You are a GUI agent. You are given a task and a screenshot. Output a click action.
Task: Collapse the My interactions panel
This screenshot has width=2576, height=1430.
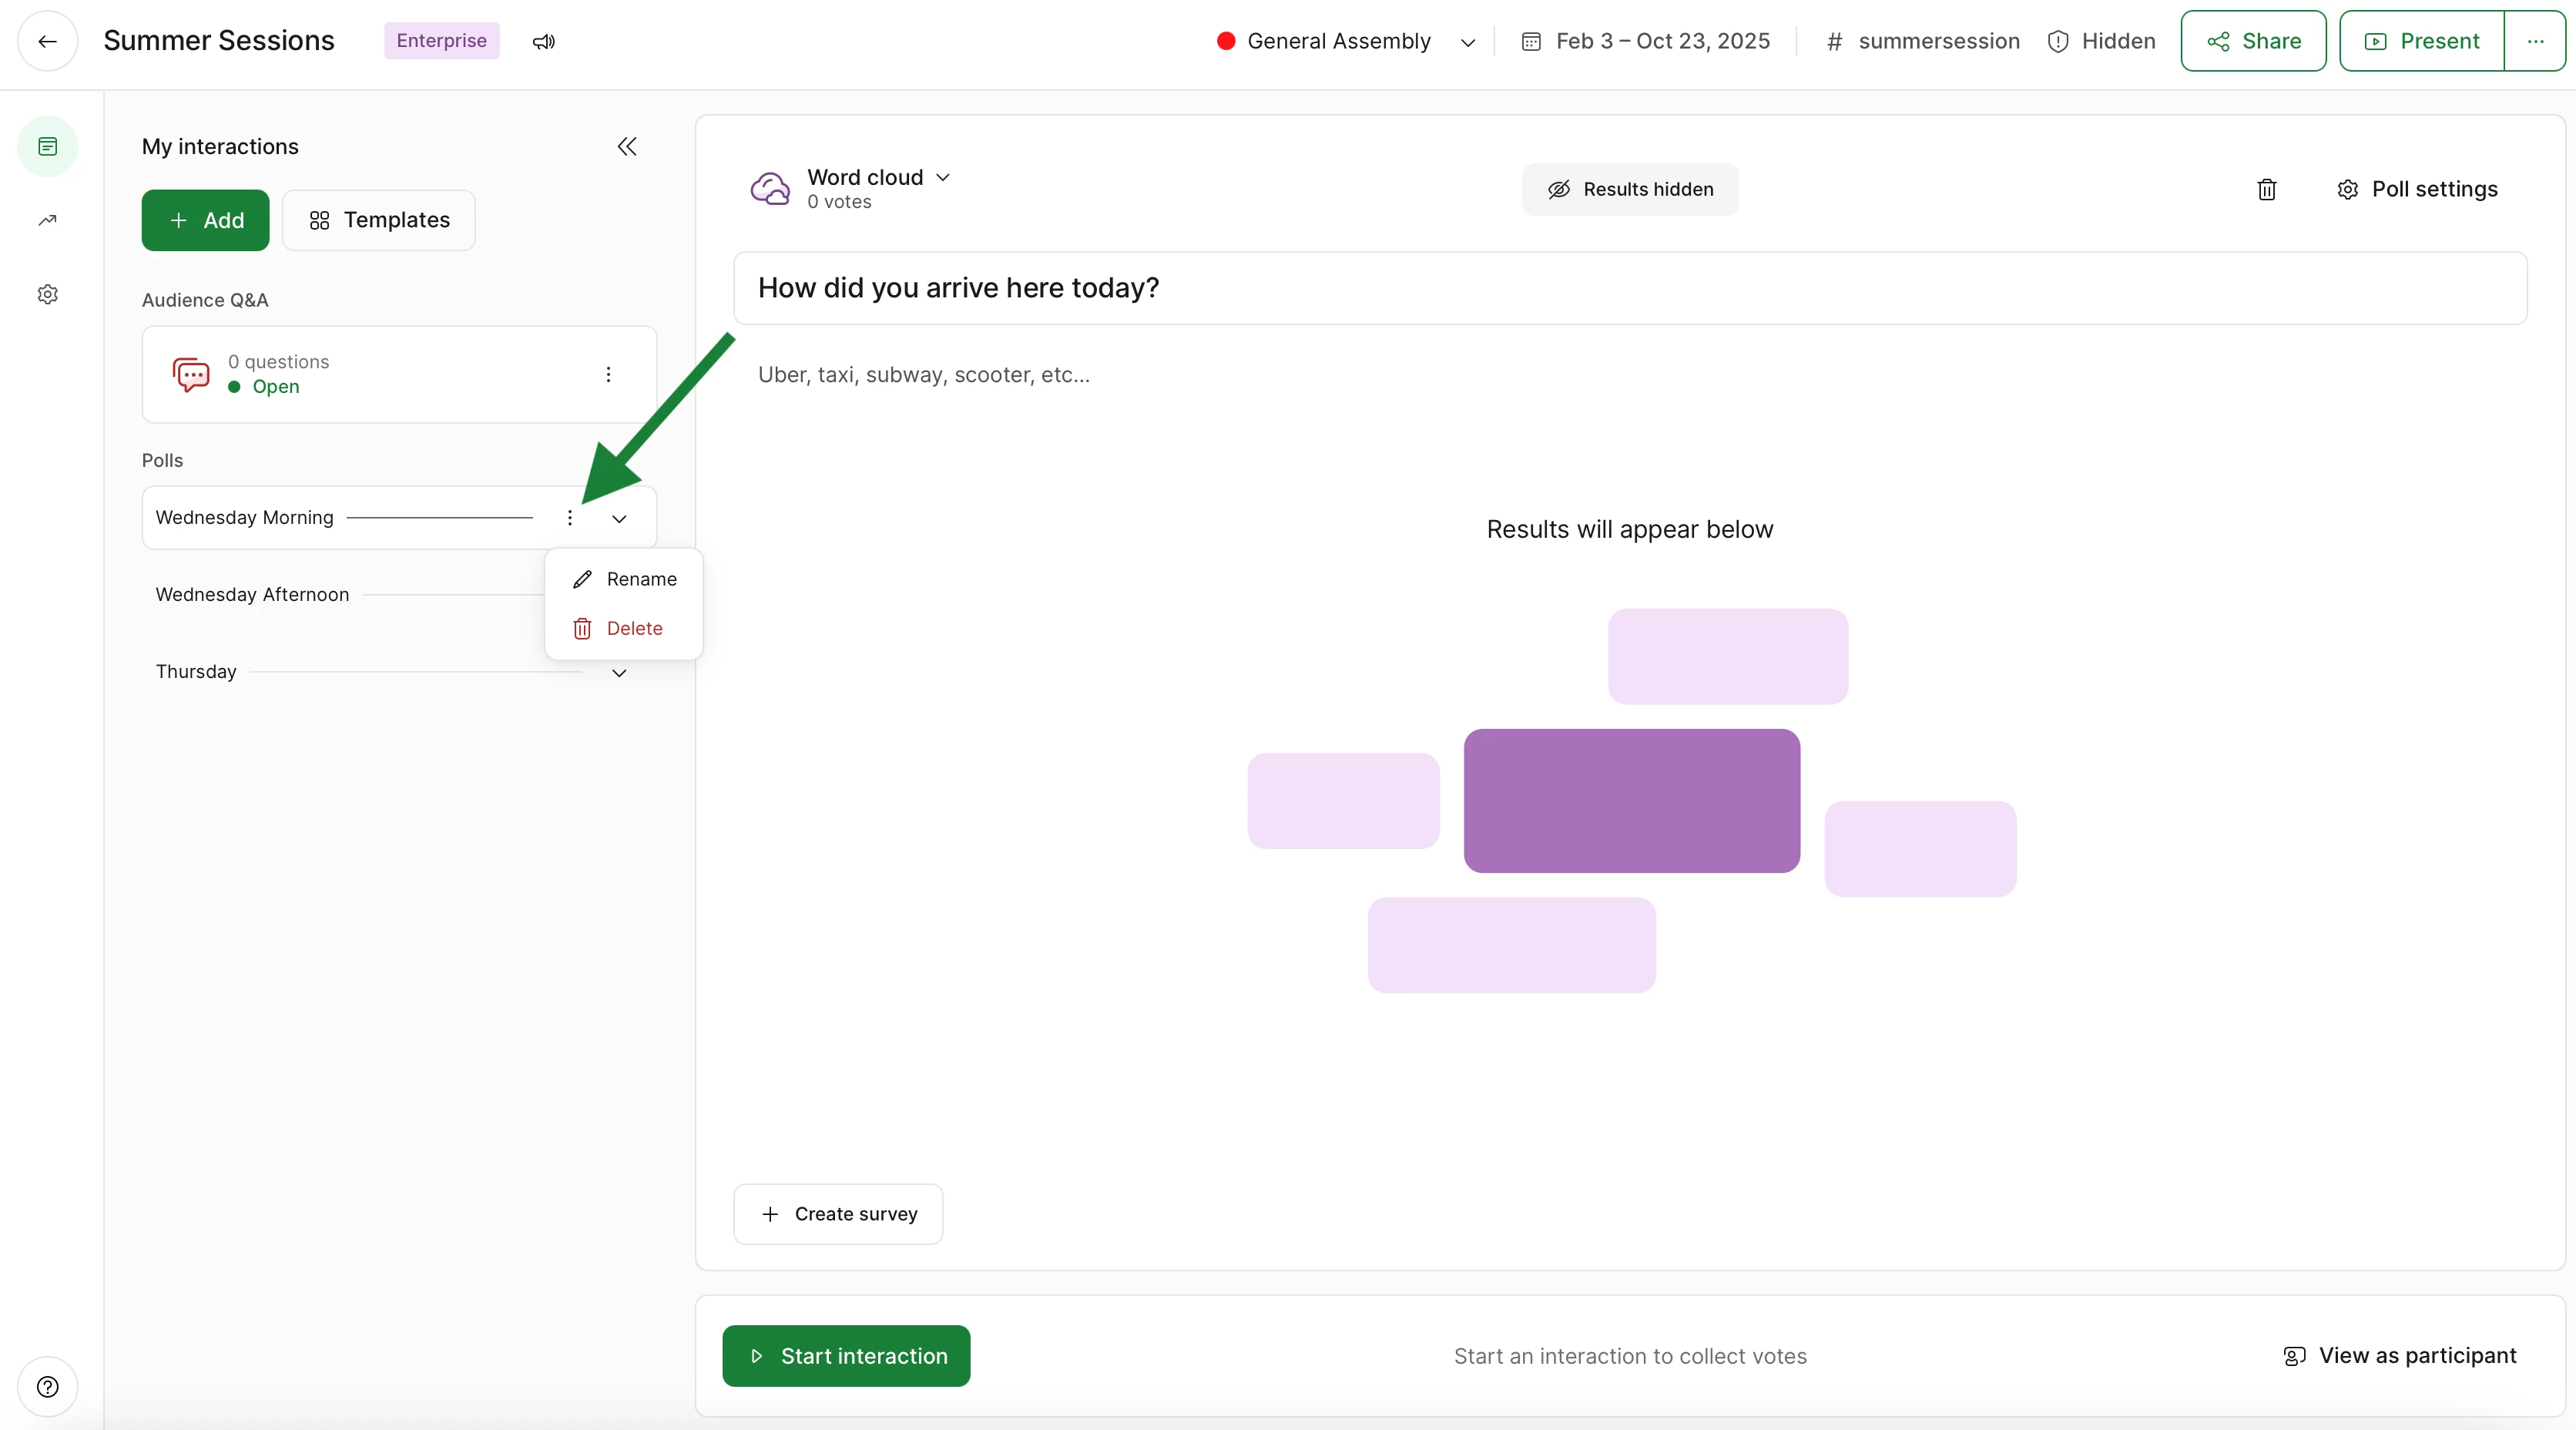point(627,147)
